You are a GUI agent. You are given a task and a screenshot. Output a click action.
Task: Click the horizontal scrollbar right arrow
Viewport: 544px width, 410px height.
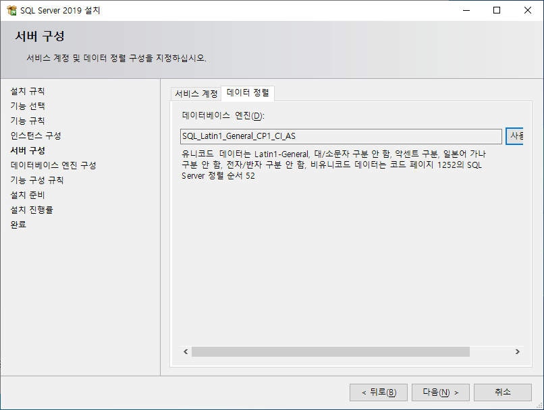[x=518, y=352]
